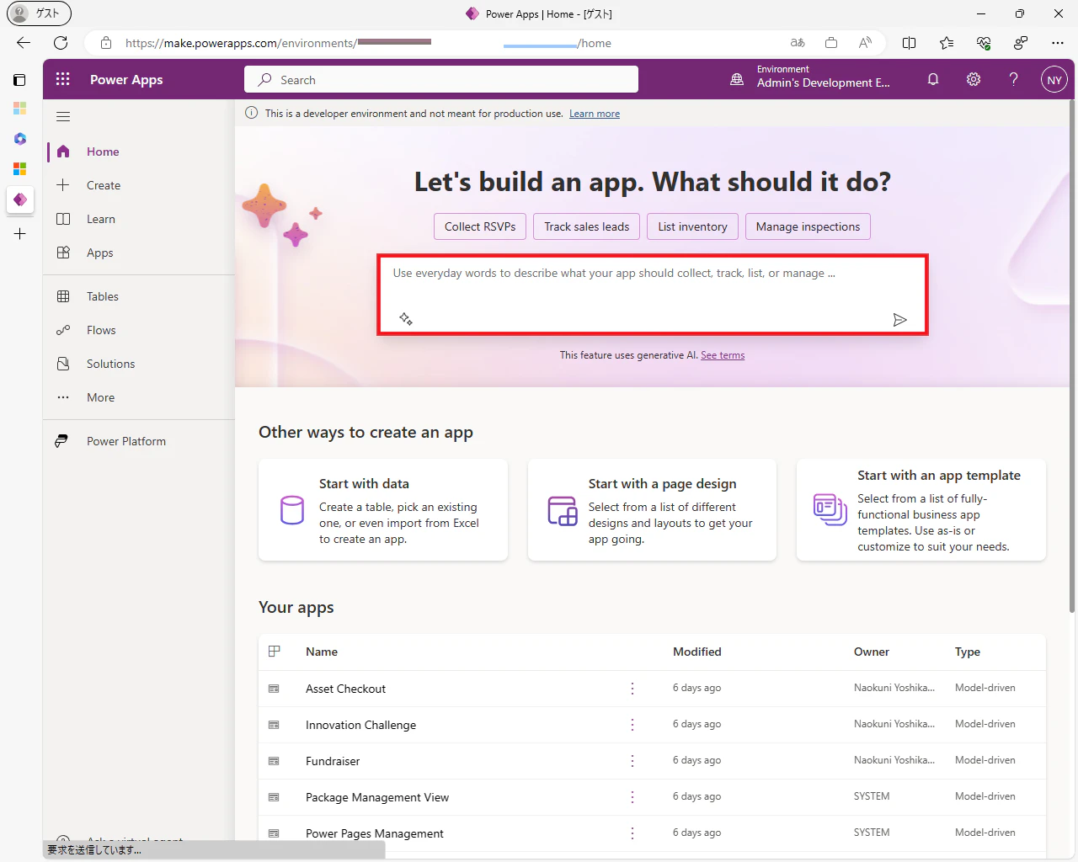Choose the Manage inspections suggestion
The image size is (1078, 862).
(x=808, y=226)
